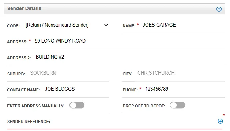
Task: Toggle the Enter Address Manually switch
Action: point(77,105)
